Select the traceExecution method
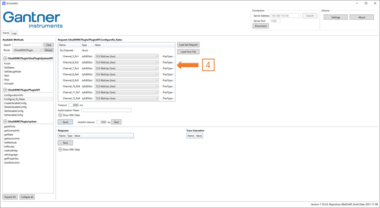This screenshot has height=208, width=380. click(12, 163)
